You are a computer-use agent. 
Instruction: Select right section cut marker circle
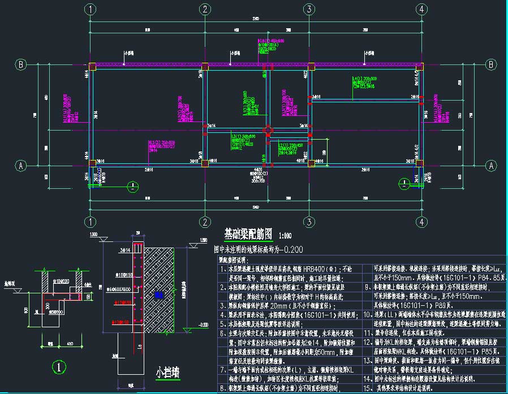pos(404,184)
